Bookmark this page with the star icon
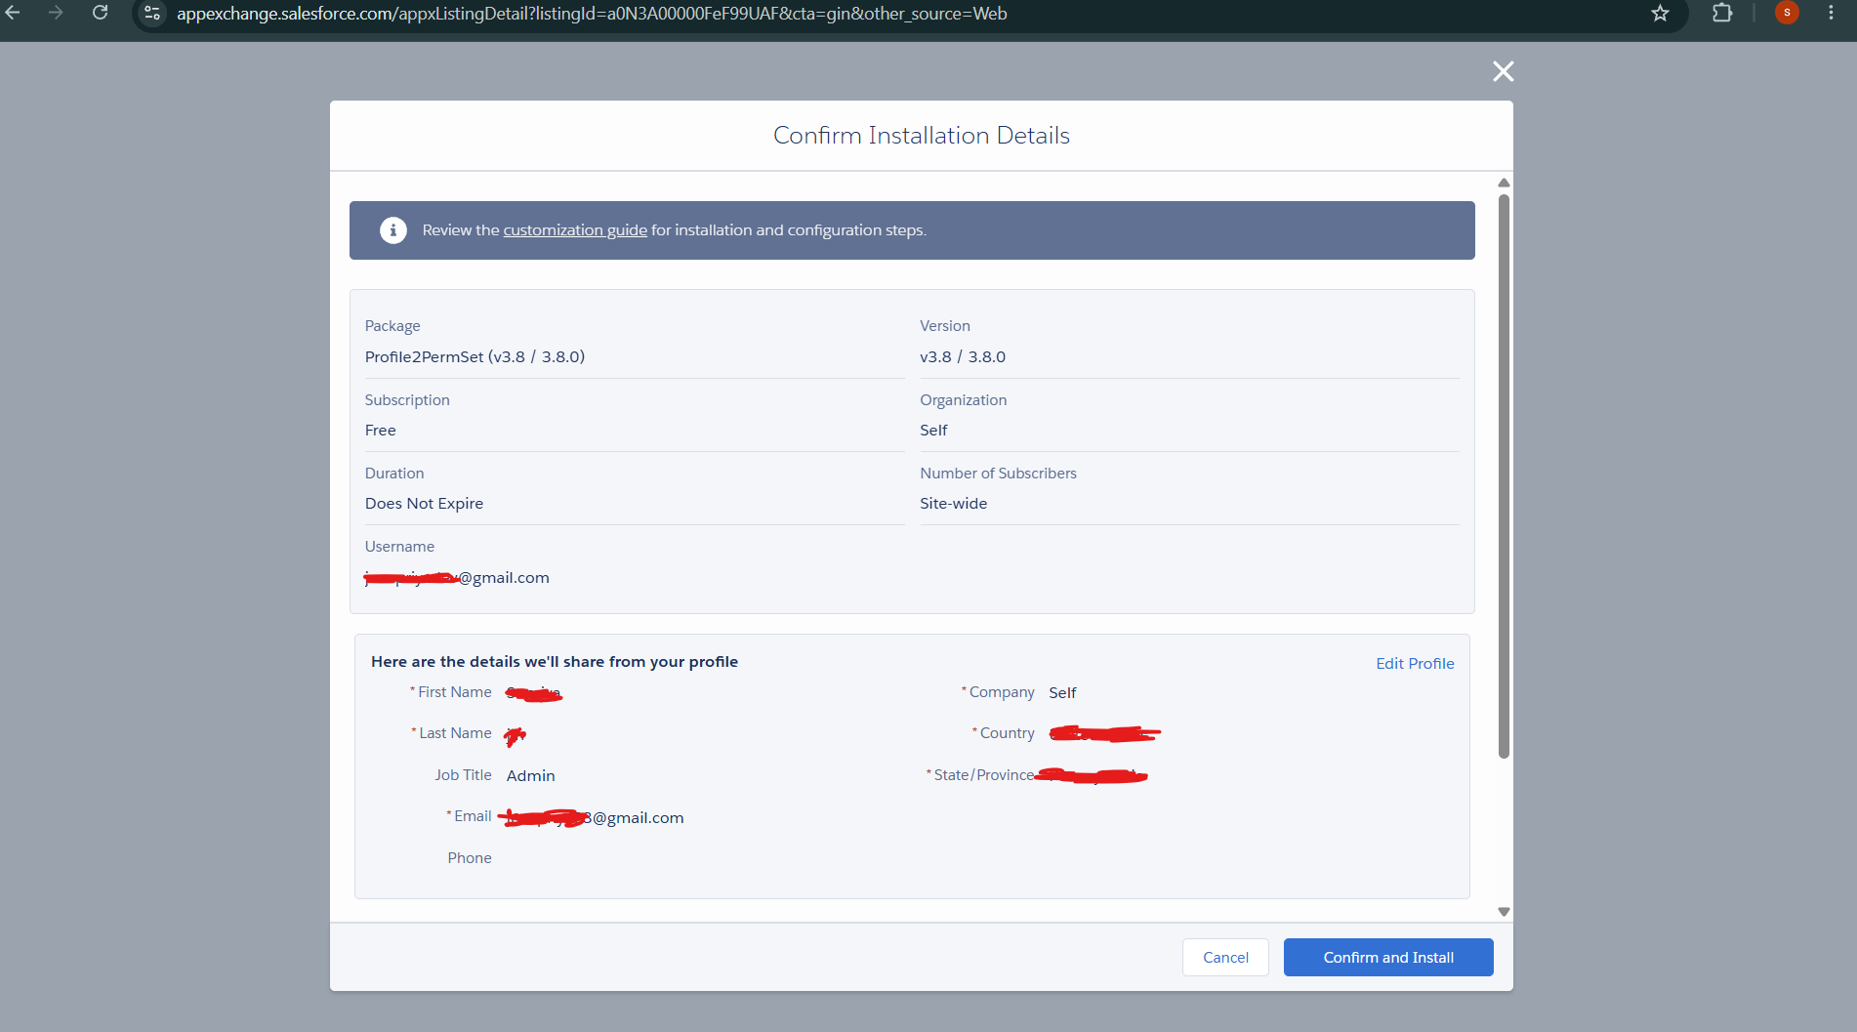 tap(1660, 13)
